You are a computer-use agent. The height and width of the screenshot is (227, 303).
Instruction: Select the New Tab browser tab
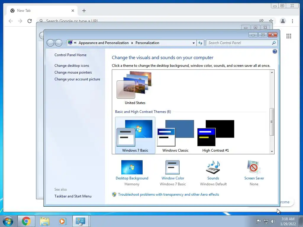point(42,11)
